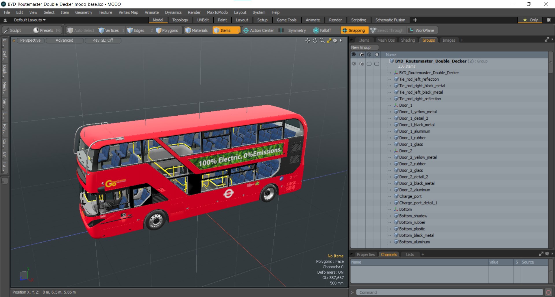Click the viewport move (pan) icon

[x=308, y=40]
